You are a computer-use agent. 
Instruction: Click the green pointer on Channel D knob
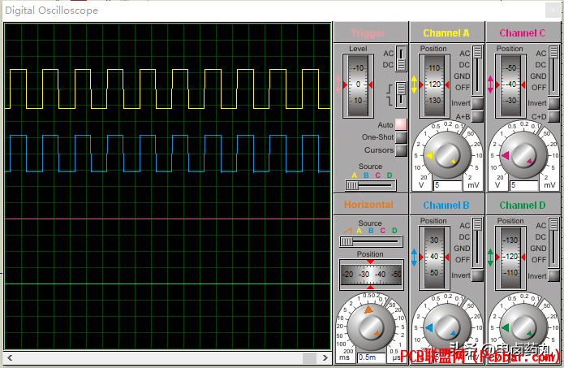pos(506,327)
